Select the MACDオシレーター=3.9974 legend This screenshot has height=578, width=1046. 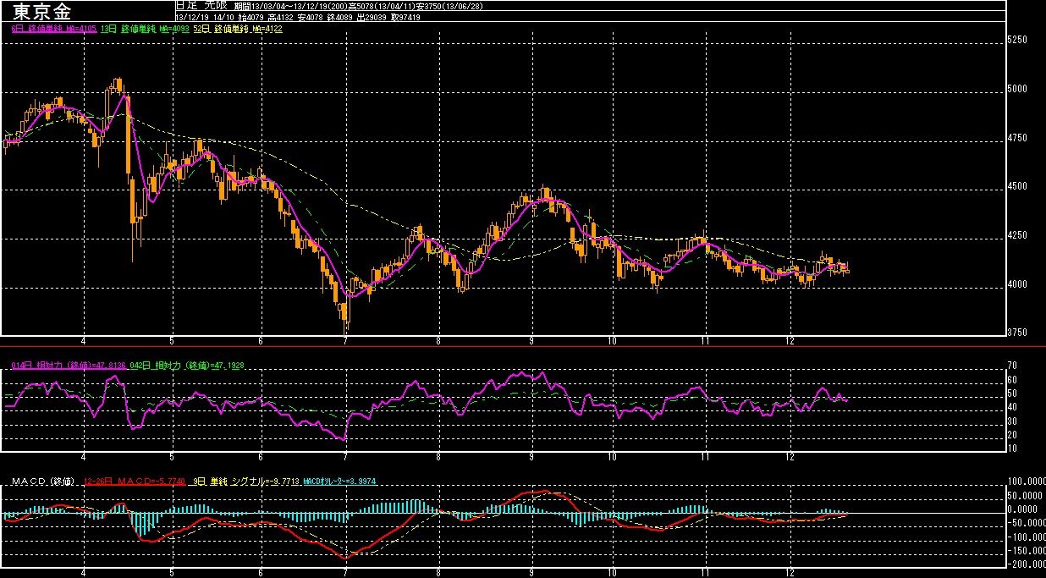tap(340, 481)
